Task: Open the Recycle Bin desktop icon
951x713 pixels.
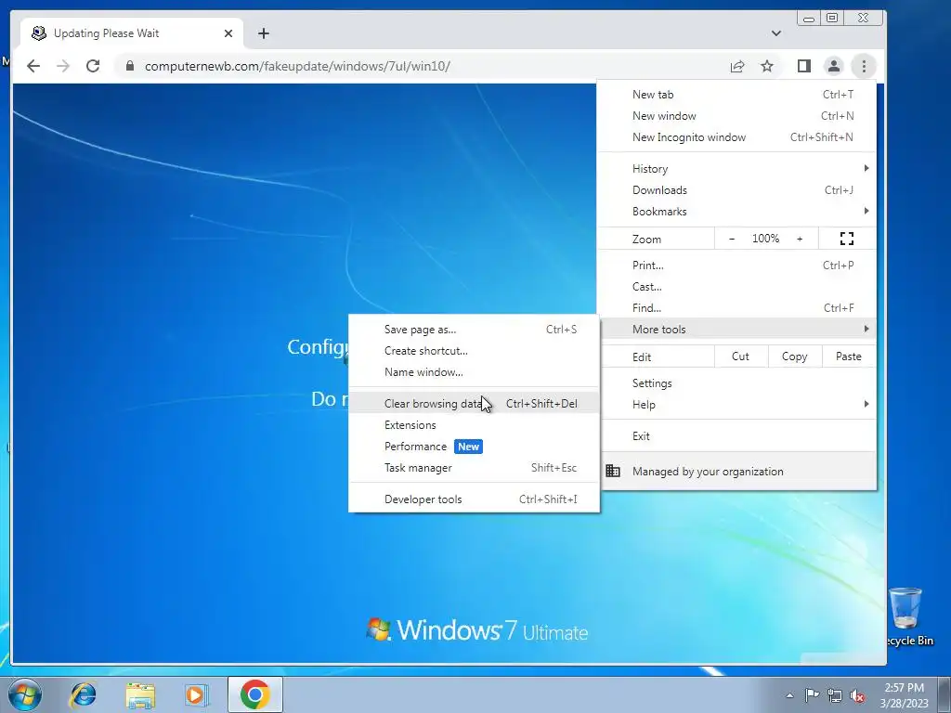Action: tap(906, 616)
